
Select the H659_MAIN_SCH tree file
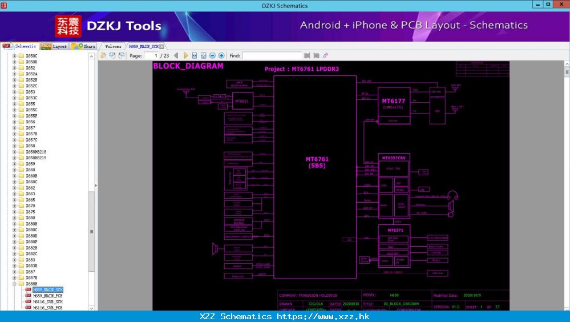pos(48,289)
